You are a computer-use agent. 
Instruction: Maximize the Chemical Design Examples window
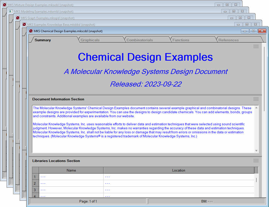[253, 31]
